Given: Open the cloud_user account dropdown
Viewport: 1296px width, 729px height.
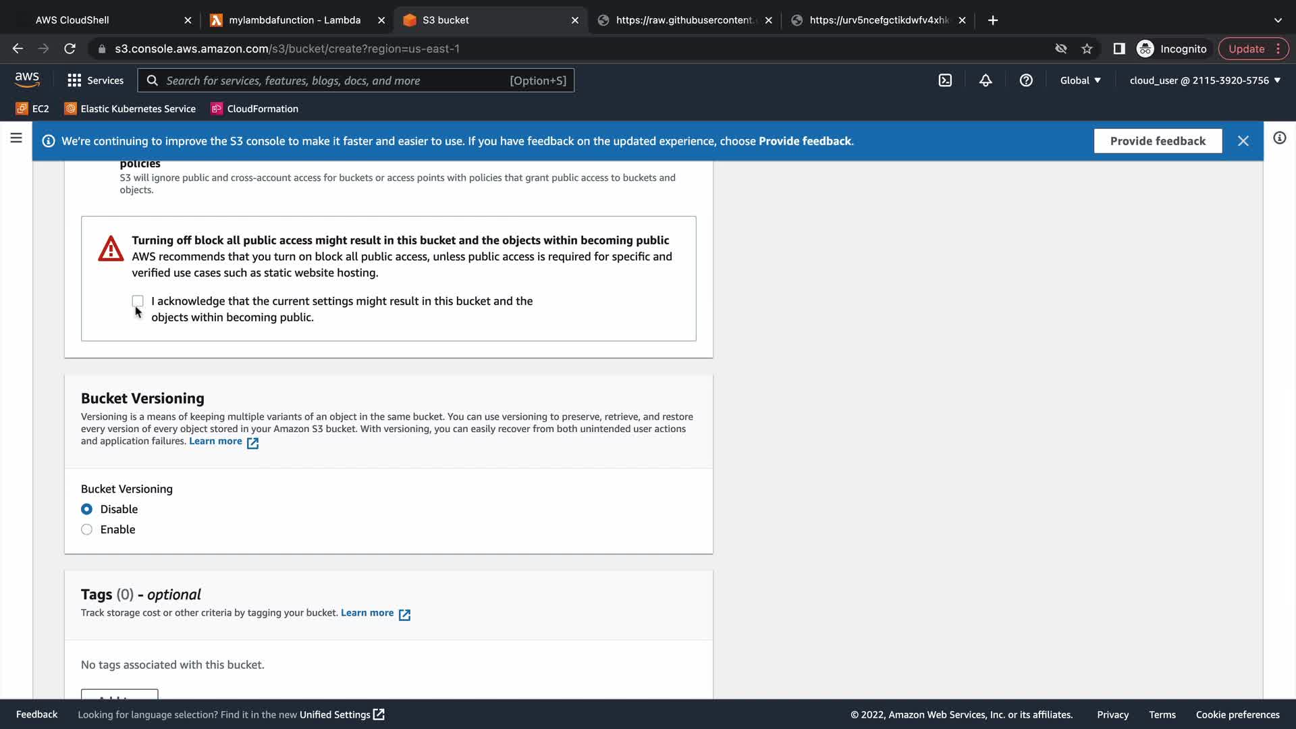Looking at the screenshot, I should (x=1205, y=80).
